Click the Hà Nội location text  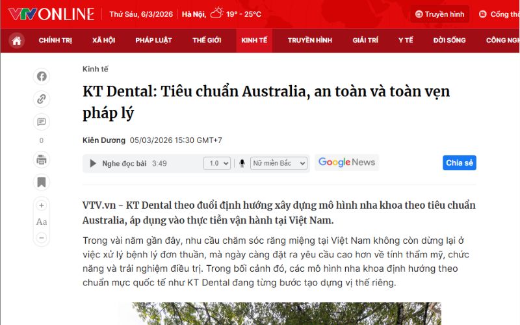tap(194, 14)
